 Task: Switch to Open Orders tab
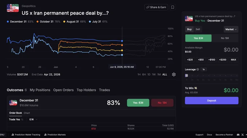63,90
